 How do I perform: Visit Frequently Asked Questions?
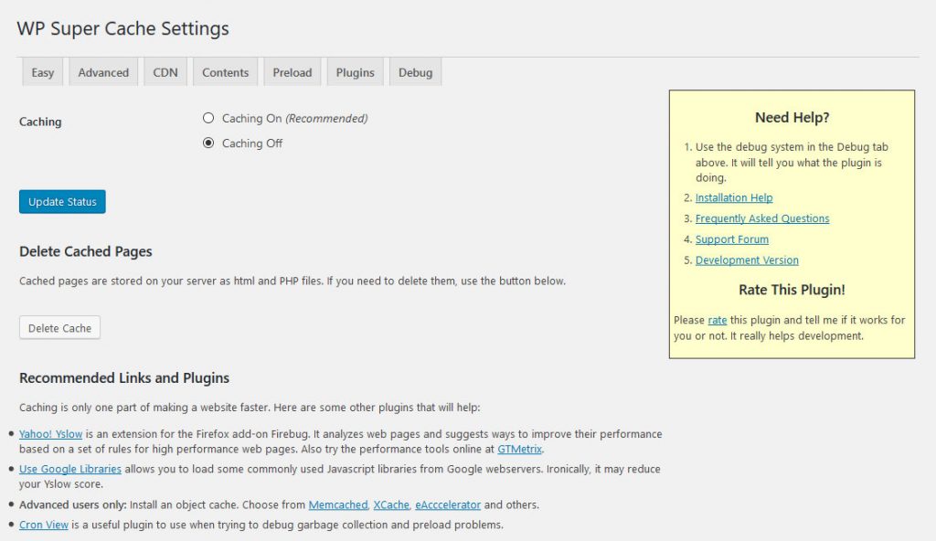click(762, 218)
